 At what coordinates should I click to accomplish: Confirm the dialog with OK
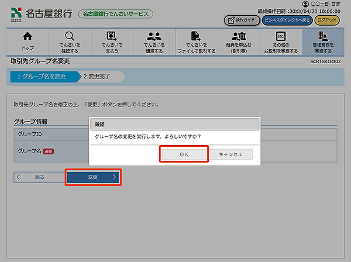184,154
